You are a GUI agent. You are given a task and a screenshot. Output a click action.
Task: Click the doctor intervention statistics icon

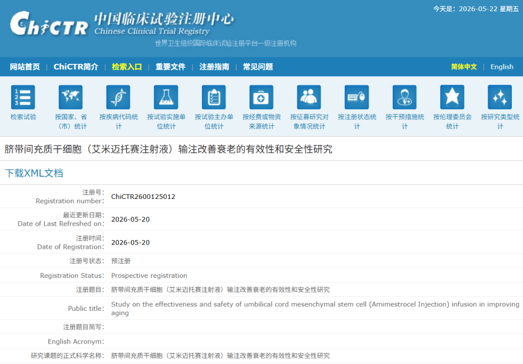[404, 97]
